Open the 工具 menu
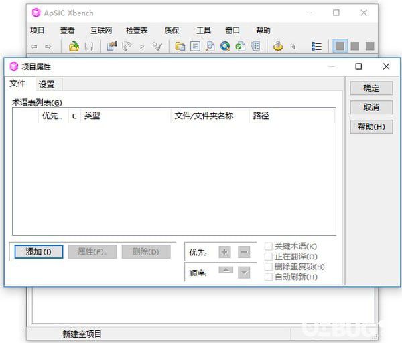Image resolution: width=402 pixels, height=343 pixels. [204, 31]
